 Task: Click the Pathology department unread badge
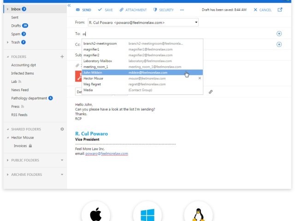coord(50,98)
